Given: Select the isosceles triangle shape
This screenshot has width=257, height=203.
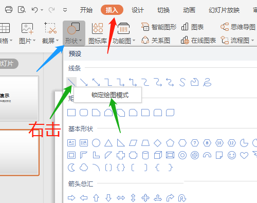Looking at the screenshot, I should [108, 143].
